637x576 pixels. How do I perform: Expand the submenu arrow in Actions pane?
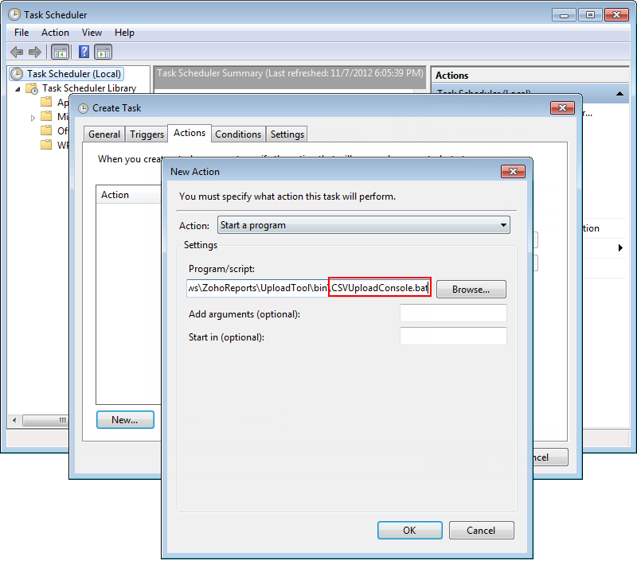620,247
